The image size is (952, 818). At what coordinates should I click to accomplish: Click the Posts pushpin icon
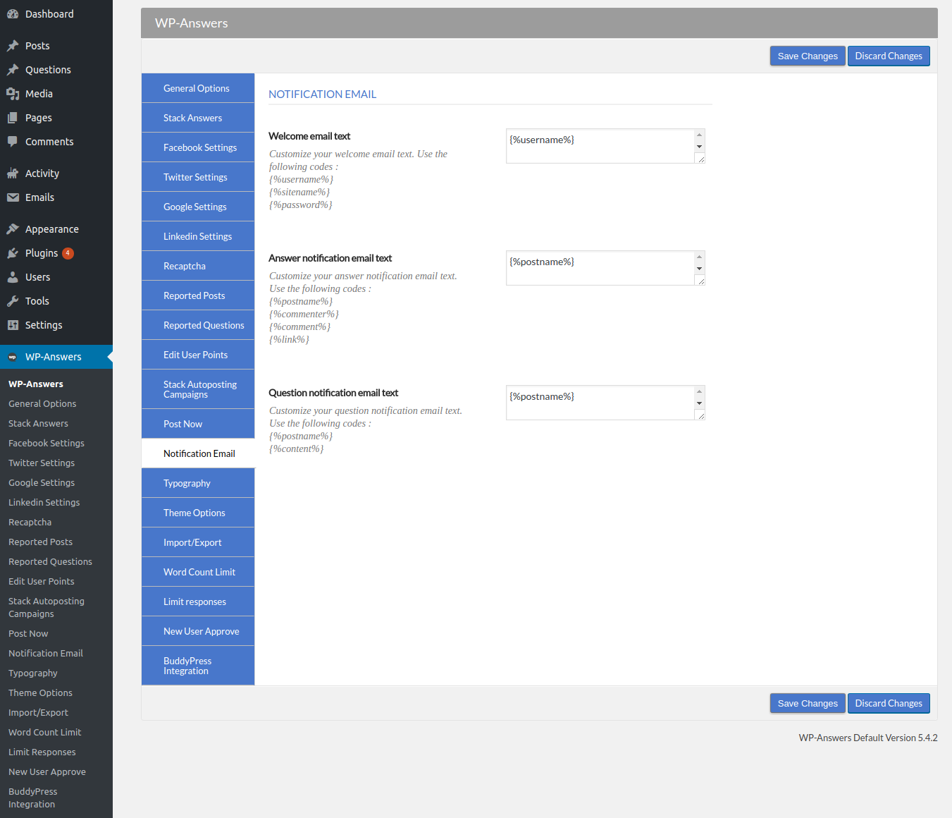13,46
